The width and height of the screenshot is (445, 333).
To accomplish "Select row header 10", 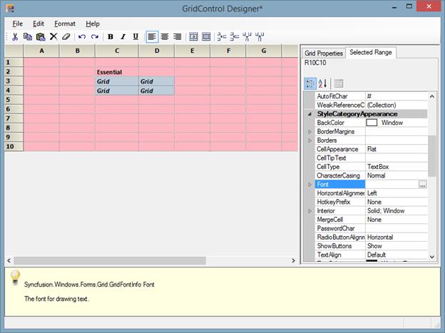I will tap(14, 146).
